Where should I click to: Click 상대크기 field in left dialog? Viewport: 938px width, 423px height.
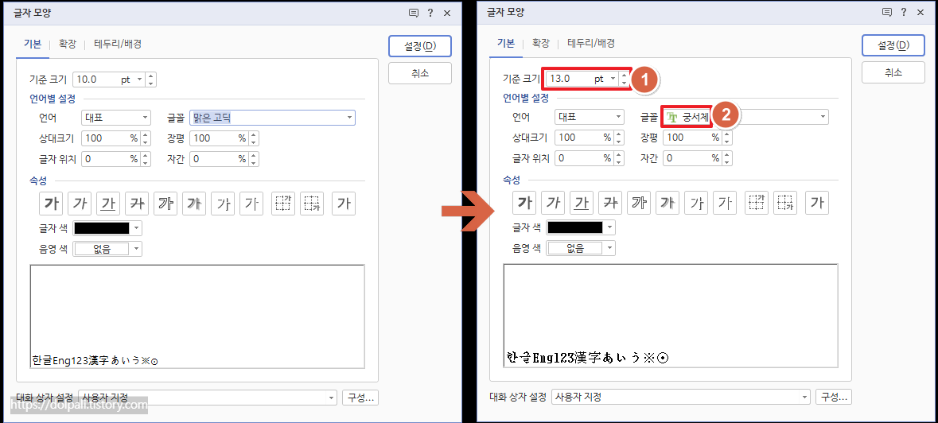pyautogui.click(x=111, y=138)
